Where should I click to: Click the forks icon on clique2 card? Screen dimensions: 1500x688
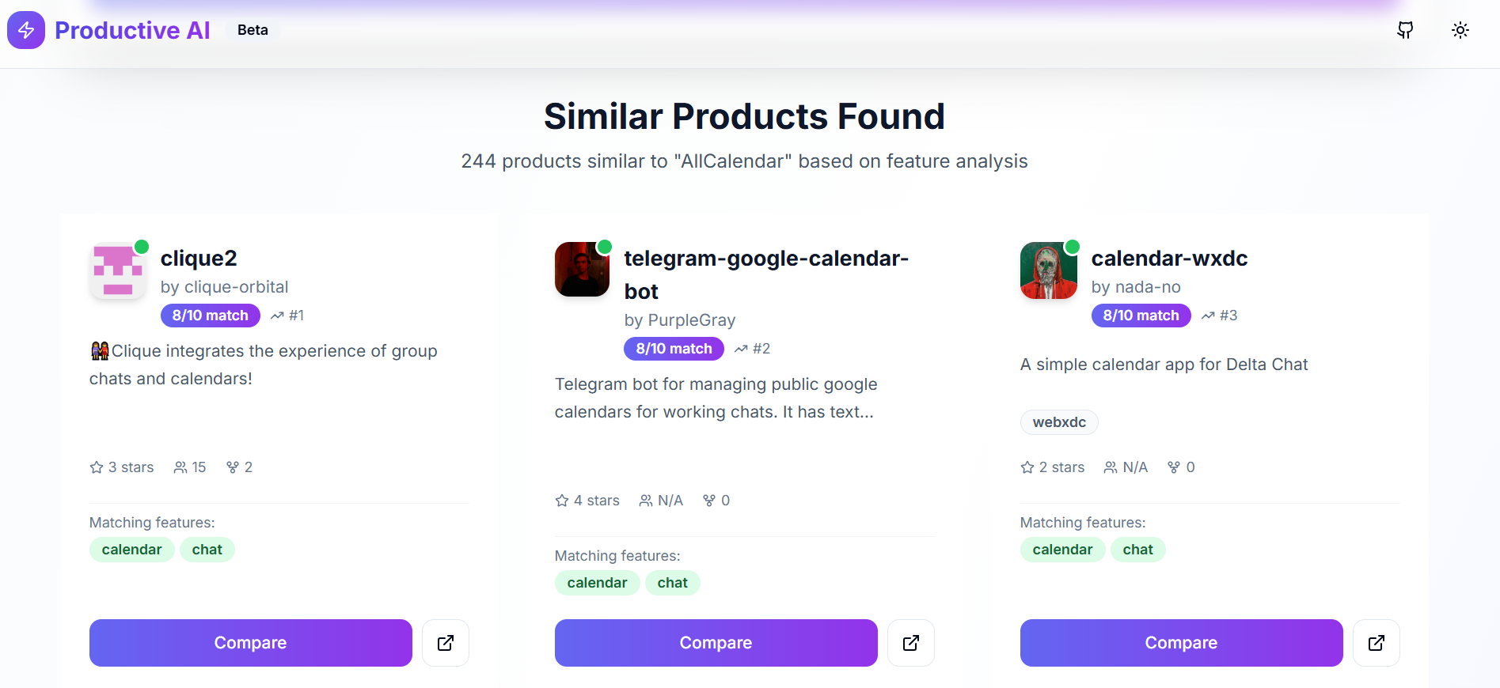pyautogui.click(x=233, y=467)
